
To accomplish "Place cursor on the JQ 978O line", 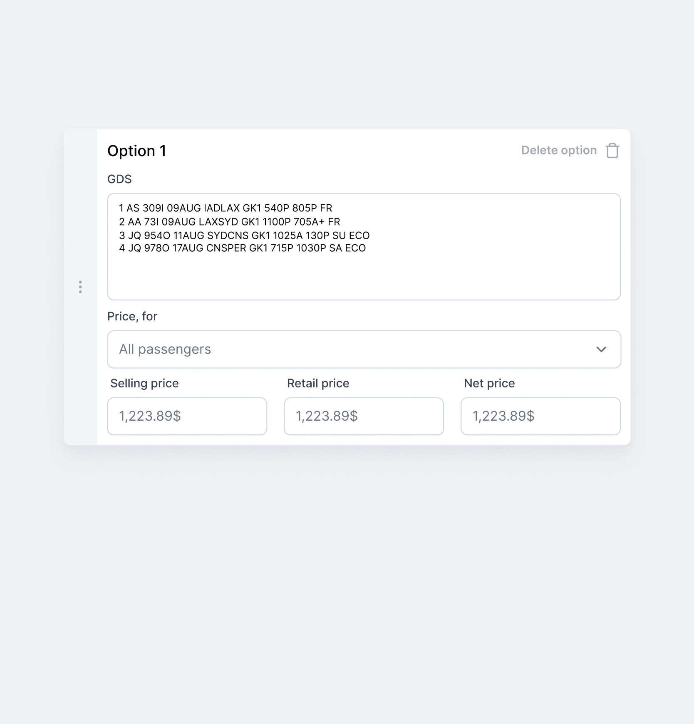I will click(x=243, y=248).
